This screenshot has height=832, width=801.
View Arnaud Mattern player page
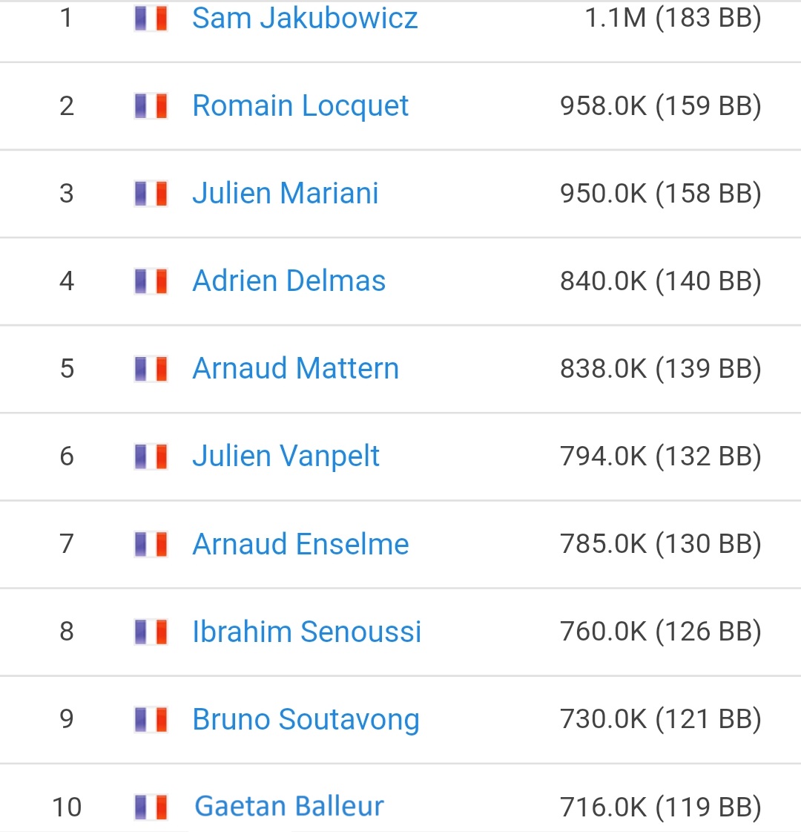(x=295, y=368)
